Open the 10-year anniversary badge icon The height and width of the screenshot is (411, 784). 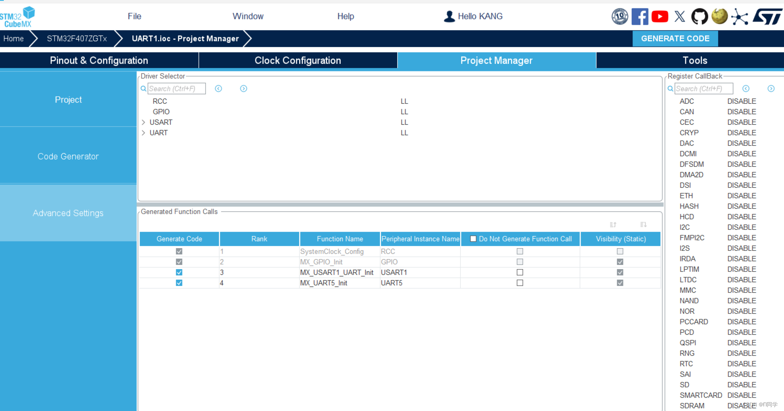pos(620,16)
